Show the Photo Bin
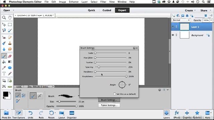214x120 pixels. [6, 114]
